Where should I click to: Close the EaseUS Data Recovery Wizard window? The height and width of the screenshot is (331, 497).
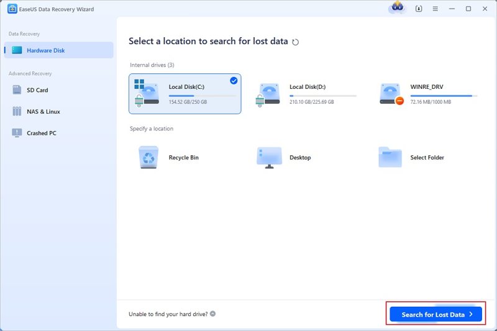(x=485, y=9)
